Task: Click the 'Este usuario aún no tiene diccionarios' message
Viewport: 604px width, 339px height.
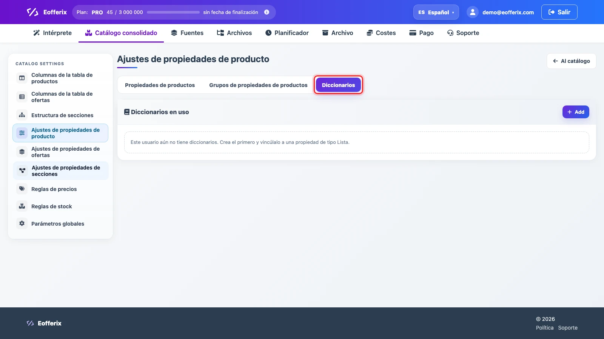Action: tap(240, 142)
